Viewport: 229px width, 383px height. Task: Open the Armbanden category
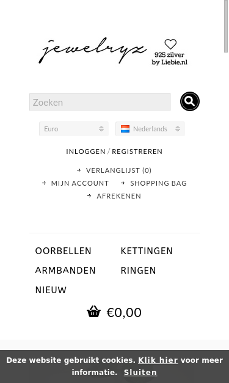(x=65, y=271)
